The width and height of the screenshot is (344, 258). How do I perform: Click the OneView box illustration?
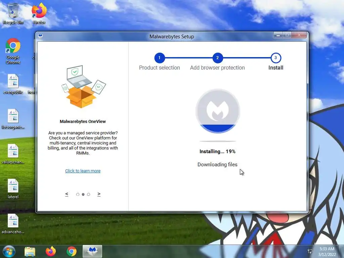tap(83, 86)
